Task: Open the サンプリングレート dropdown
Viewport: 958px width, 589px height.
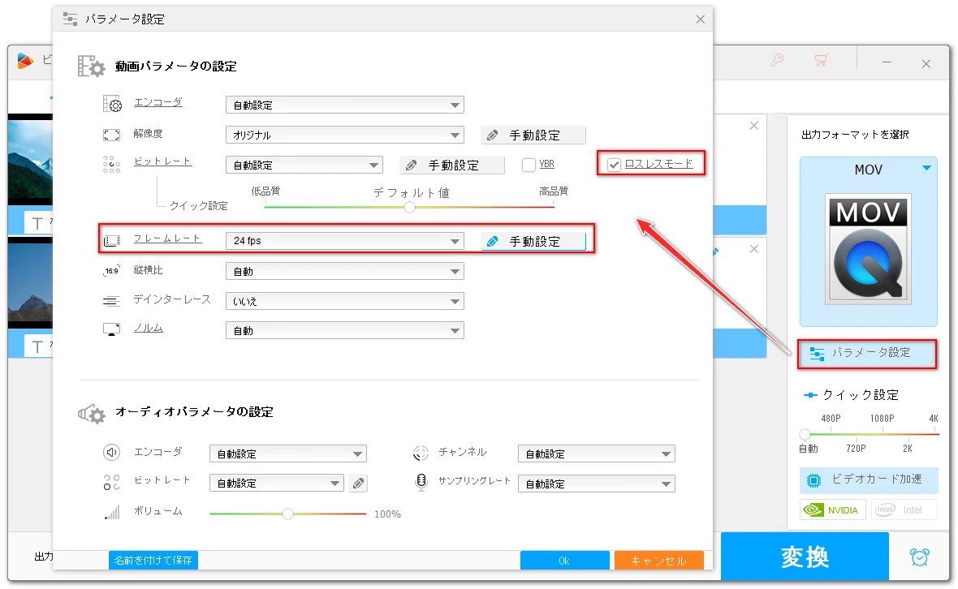Action: tap(596, 484)
